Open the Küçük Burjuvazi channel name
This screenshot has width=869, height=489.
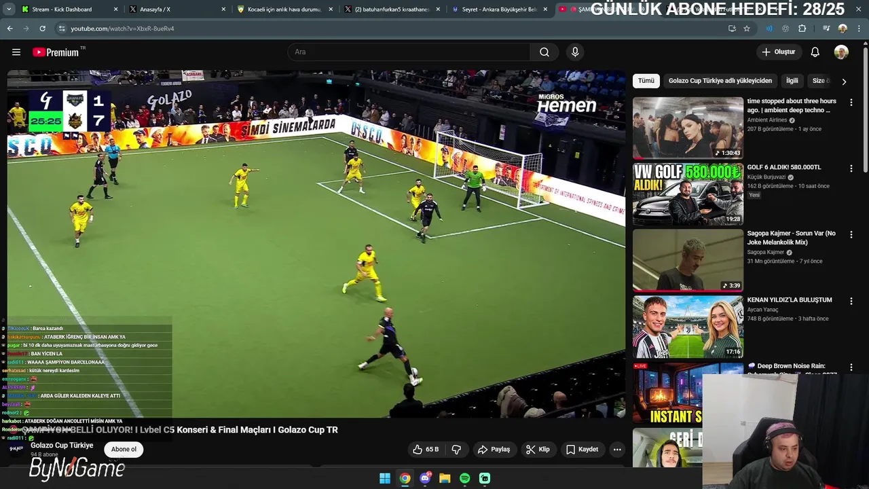point(766,177)
